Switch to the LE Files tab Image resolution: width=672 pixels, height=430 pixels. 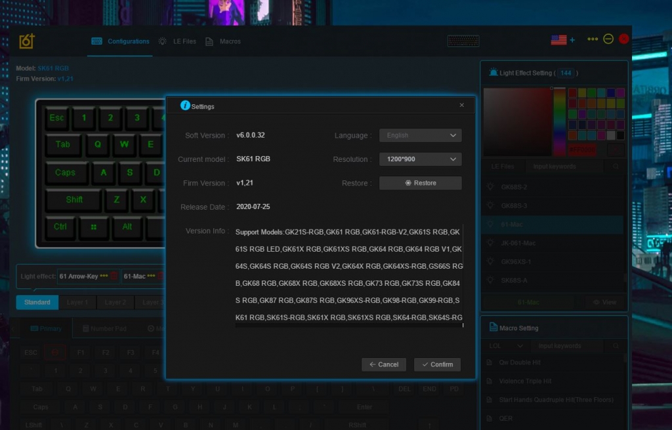[x=177, y=41]
